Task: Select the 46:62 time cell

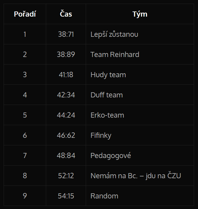Action: pos(66,135)
